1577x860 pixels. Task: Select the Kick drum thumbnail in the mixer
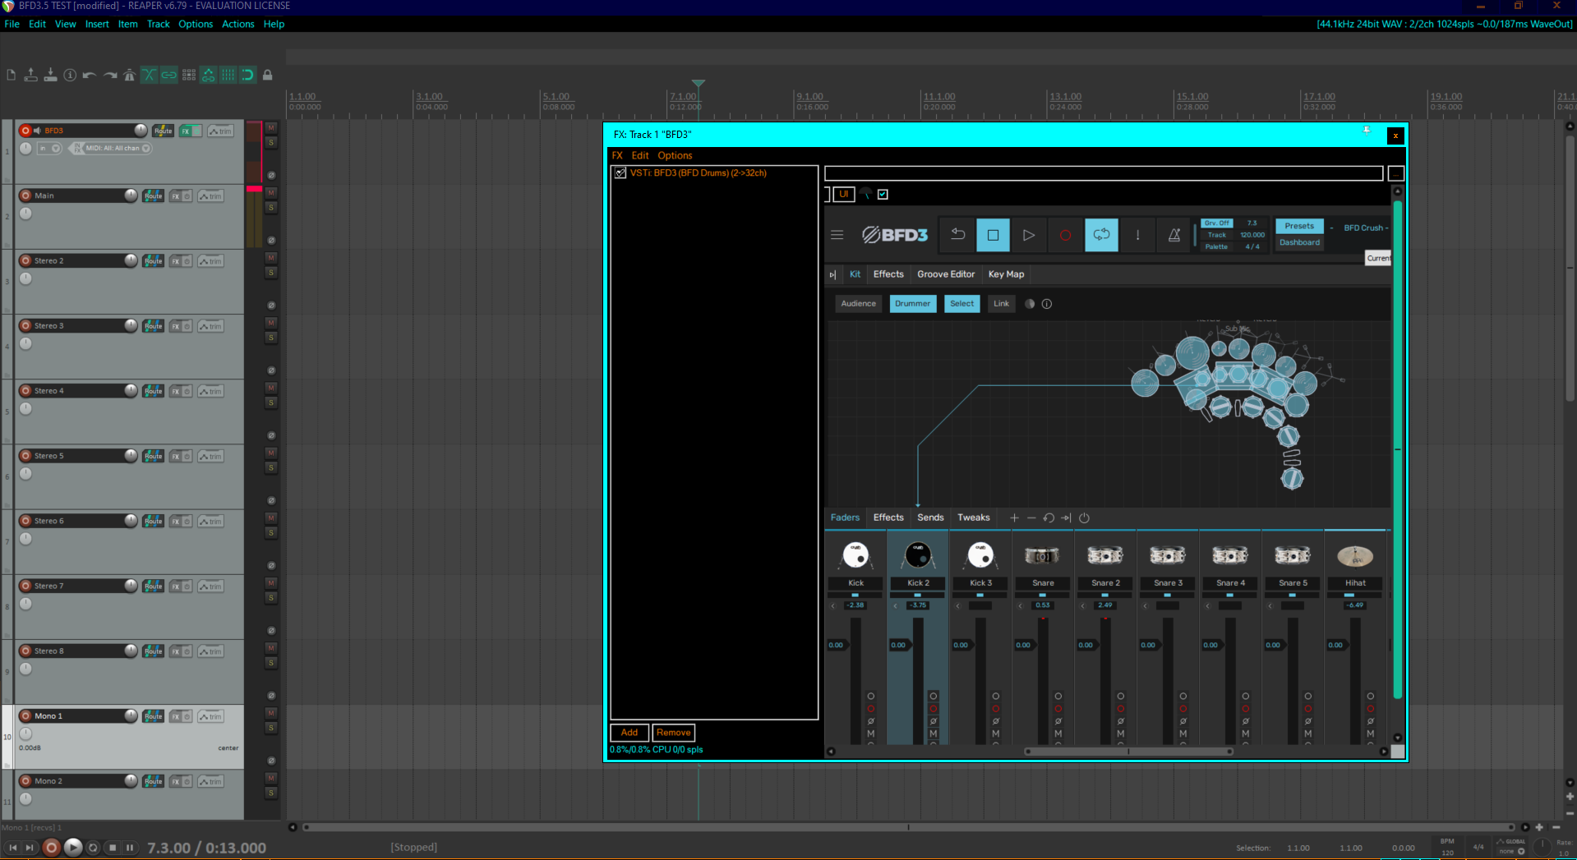(855, 556)
